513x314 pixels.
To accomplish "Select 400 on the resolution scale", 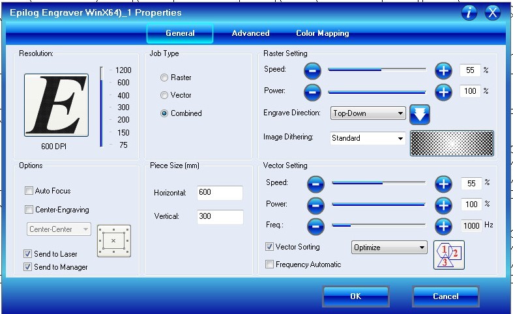I will [123, 96].
